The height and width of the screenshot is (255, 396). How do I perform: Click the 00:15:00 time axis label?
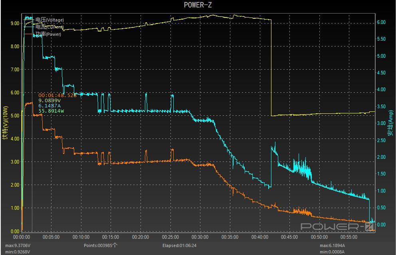pyautogui.click(x=111, y=237)
